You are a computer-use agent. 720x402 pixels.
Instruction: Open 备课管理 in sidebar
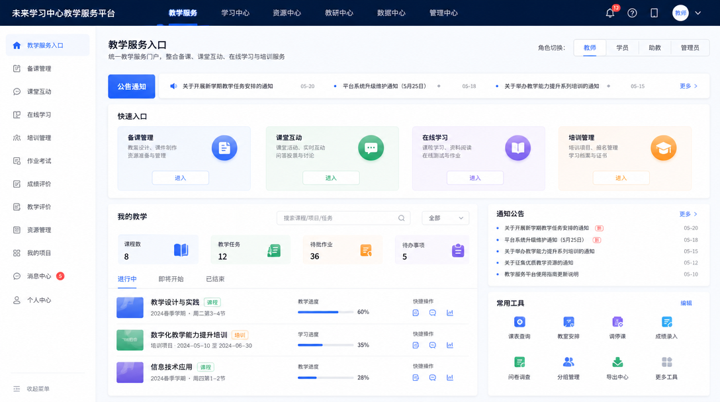[x=47, y=68]
